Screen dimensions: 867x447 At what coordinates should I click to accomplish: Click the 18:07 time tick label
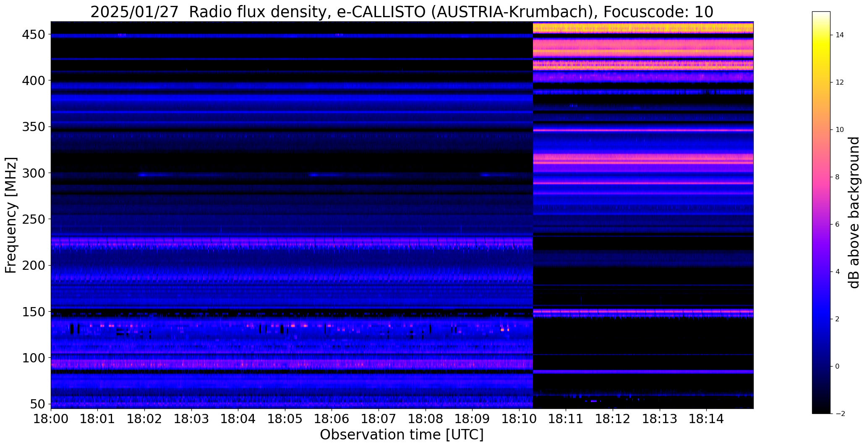[379, 418]
